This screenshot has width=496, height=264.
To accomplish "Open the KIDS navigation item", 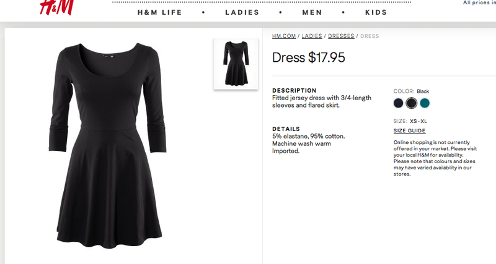I will [x=376, y=12].
